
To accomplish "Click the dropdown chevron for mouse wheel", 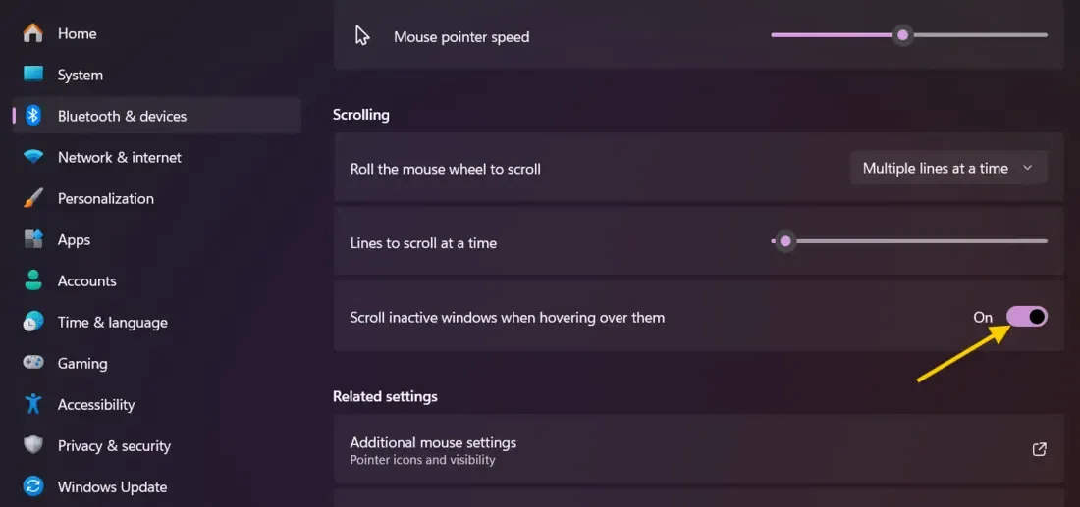I will click(x=1028, y=168).
